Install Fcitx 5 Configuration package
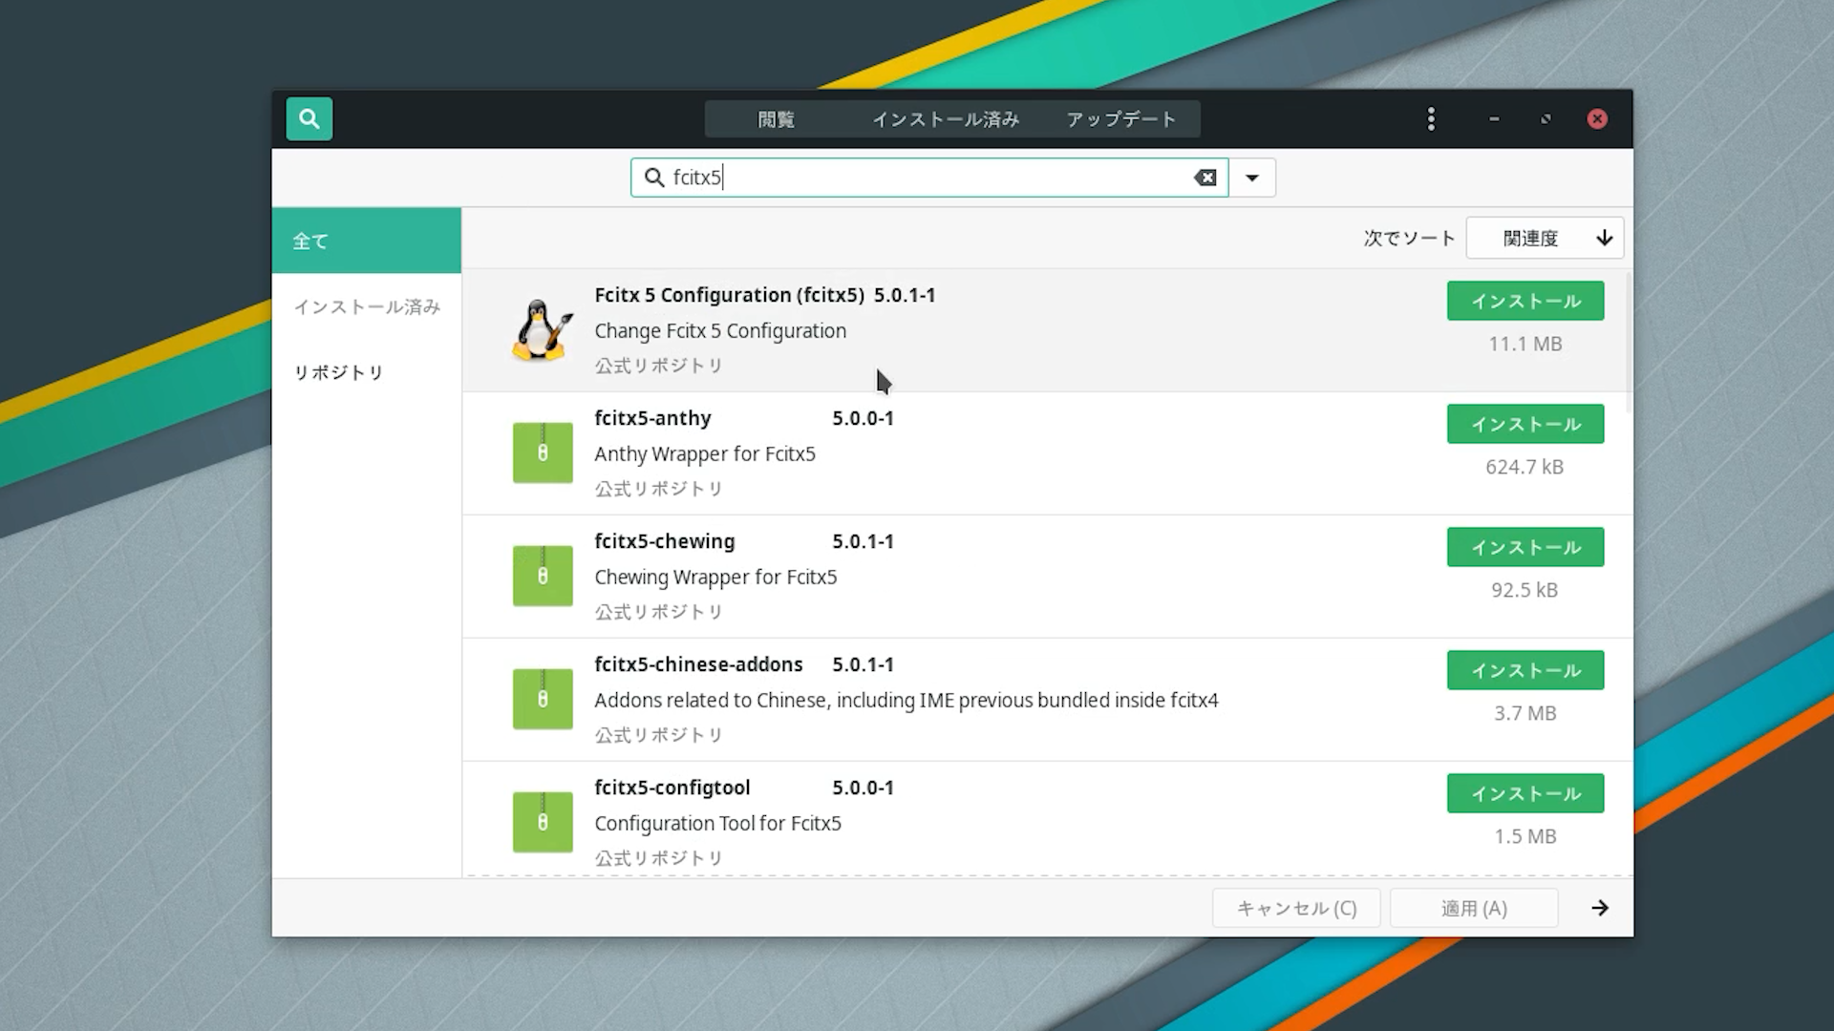 click(x=1525, y=301)
